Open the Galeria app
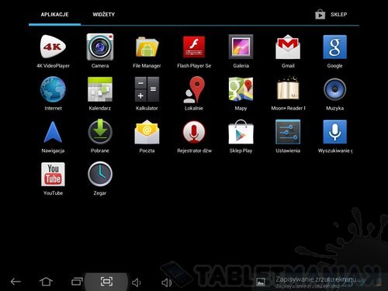This screenshot has height=291, width=388. (241, 51)
